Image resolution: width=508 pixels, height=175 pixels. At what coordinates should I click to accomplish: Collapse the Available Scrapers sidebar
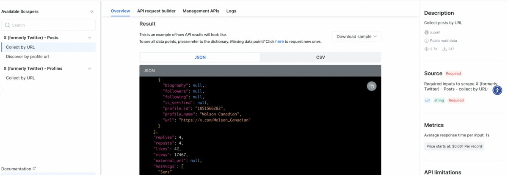tap(92, 11)
